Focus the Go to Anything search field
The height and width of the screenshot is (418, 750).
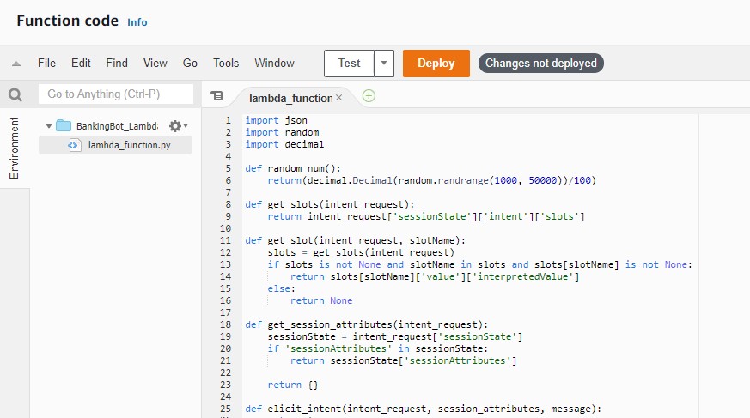tap(116, 94)
